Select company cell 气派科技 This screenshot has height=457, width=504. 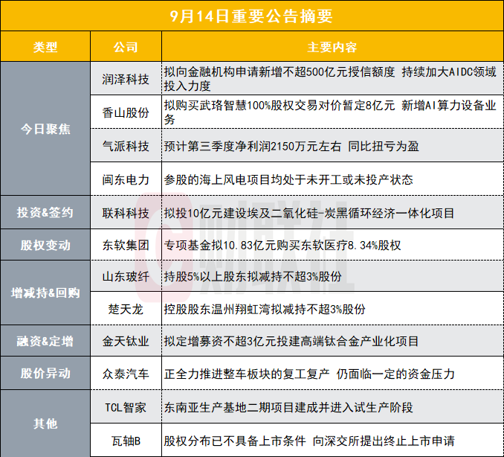point(126,146)
